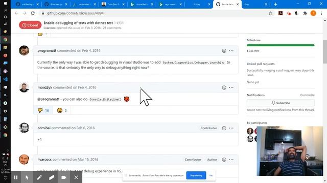Toggle laugh reaction with 2 votes

(62, 110)
